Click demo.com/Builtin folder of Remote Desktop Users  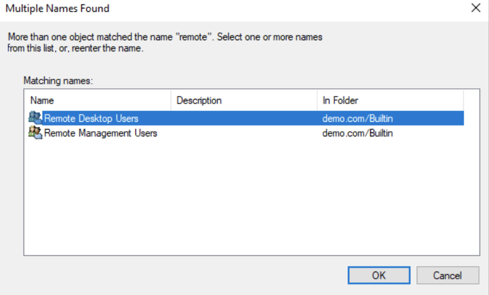tap(358, 118)
